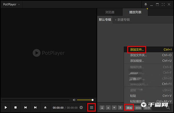This screenshot has width=174, height=113.
Task: Create a new album with 新建专辑
Action: pyautogui.click(x=122, y=20)
